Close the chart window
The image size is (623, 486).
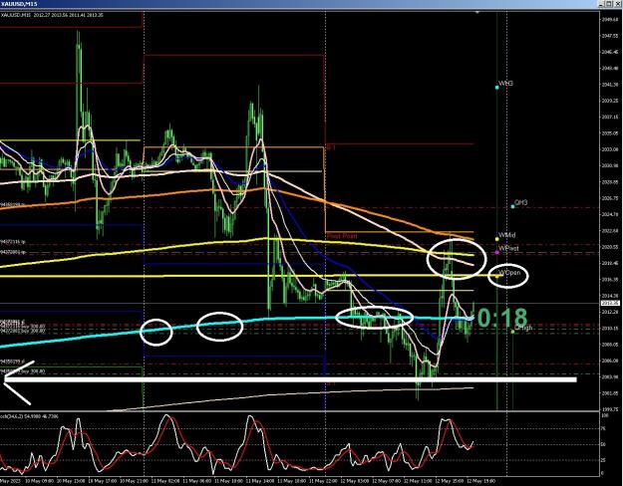click(x=617, y=4)
